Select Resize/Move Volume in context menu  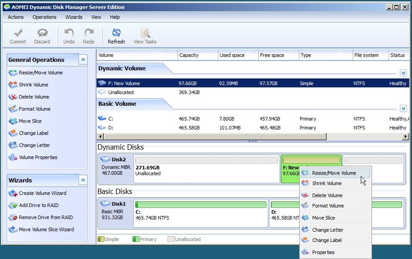tap(334, 173)
